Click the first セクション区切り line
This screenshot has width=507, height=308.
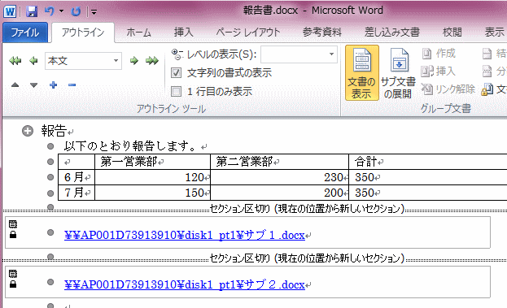tap(255, 209)
